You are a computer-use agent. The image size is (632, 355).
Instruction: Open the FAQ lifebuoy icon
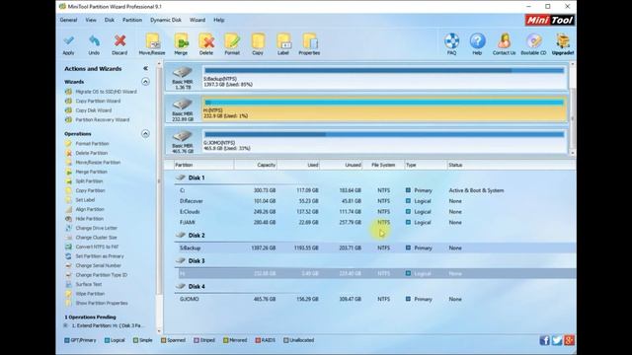click(x=452, y=41)
